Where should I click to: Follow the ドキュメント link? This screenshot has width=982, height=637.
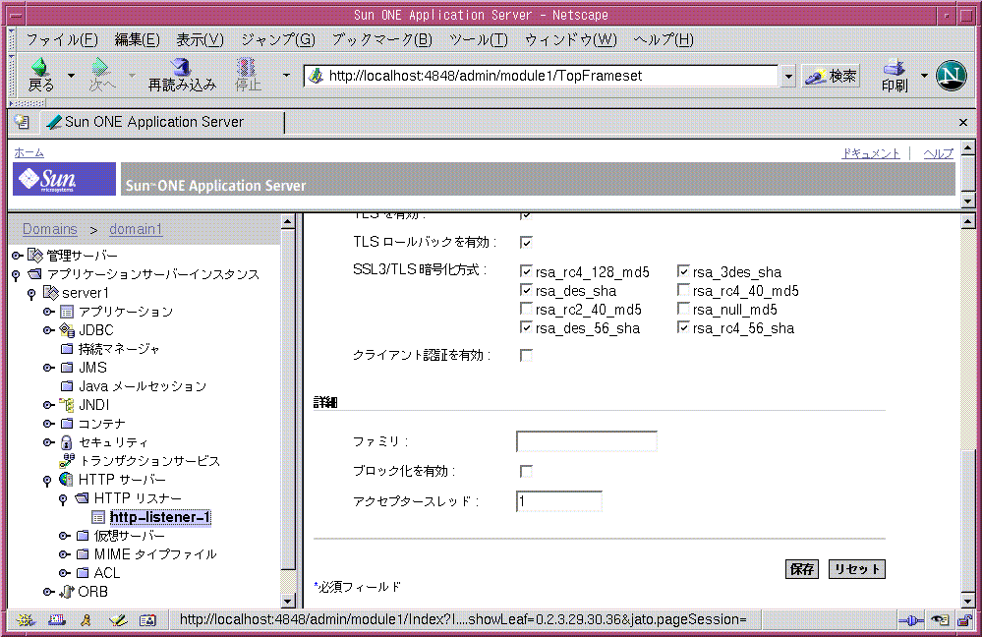871,153
